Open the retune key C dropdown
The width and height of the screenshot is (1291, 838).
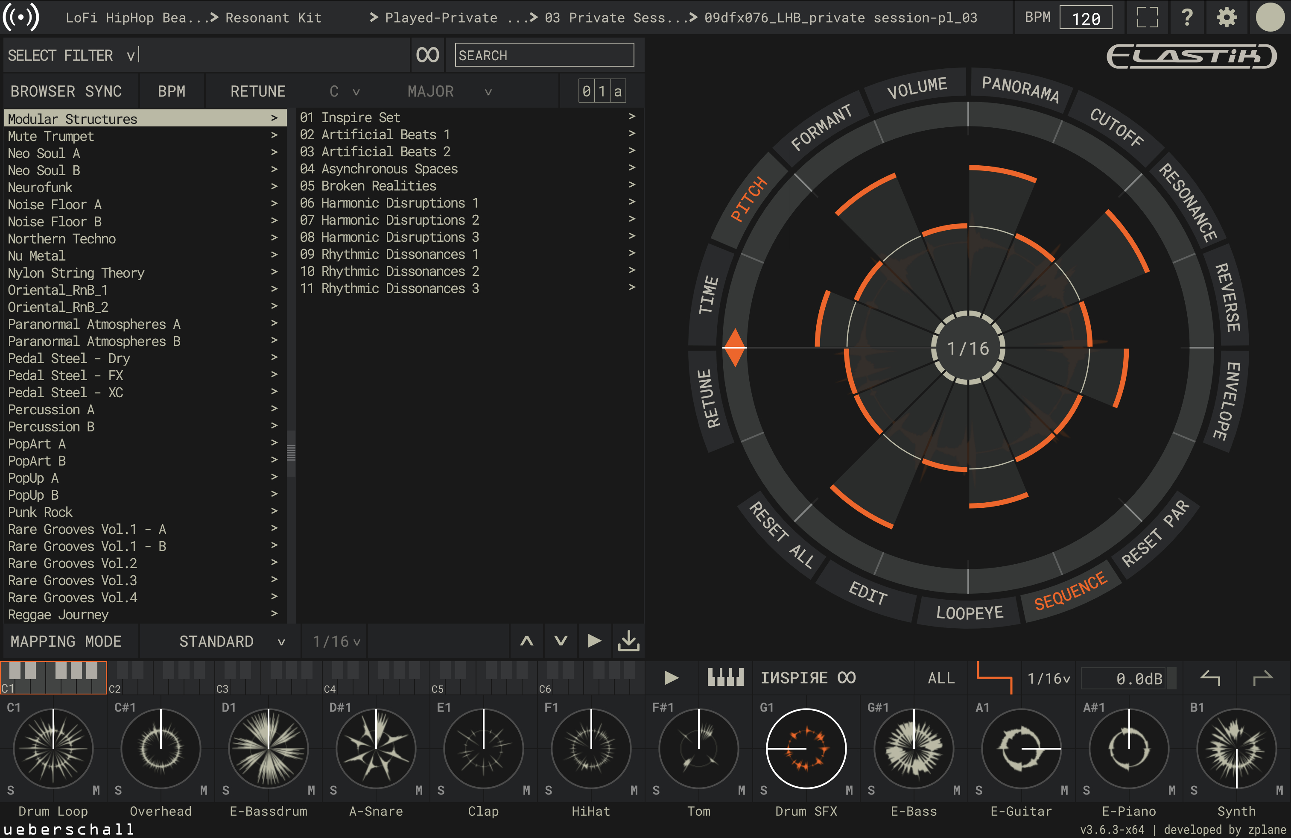(345, 91)
